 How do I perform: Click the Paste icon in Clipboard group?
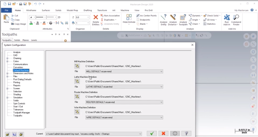(6, 17)
